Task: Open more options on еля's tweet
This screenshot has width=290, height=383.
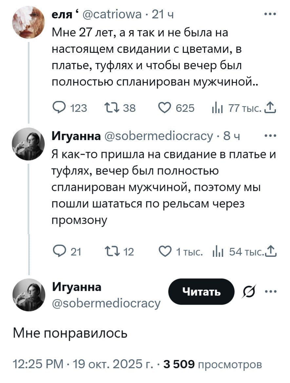Action: click(x=271, y=14)
